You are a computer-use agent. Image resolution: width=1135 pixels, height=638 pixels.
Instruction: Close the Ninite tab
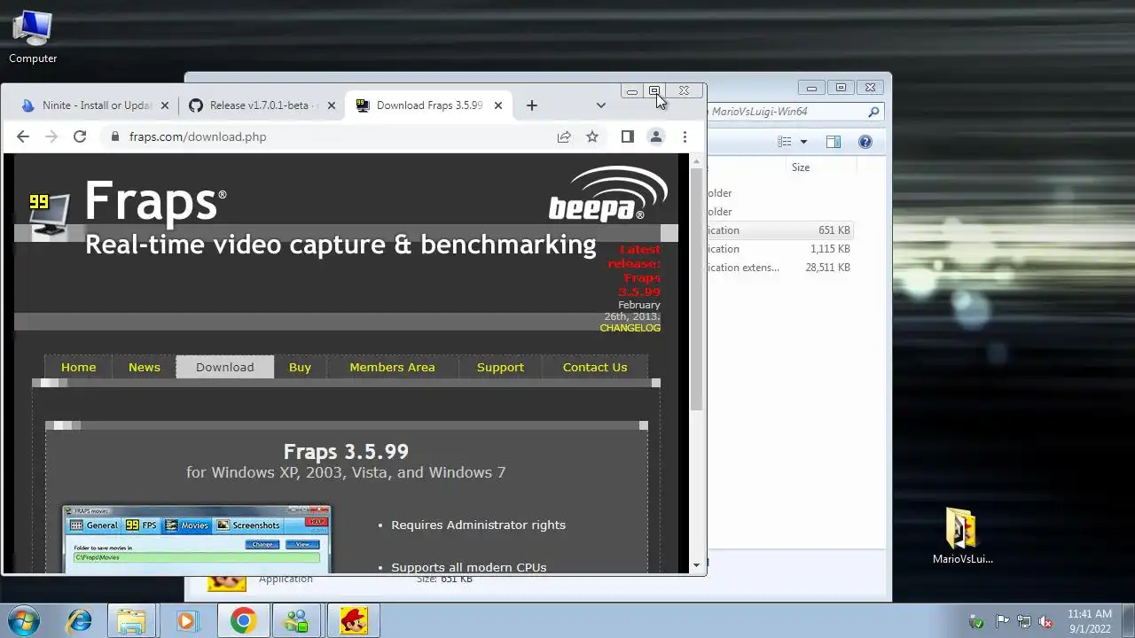point(164,105)
